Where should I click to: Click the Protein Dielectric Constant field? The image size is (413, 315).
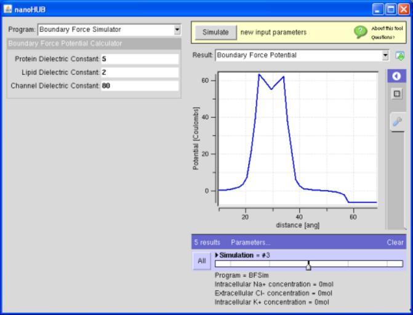(140, 59)
